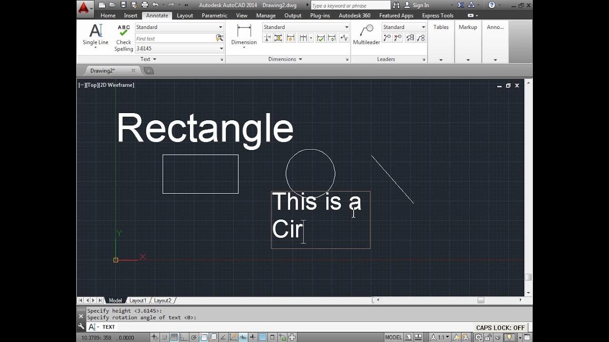This screenshot has height=342, width=609.
Task: Select the Single Line text tool
Action: 96,35
